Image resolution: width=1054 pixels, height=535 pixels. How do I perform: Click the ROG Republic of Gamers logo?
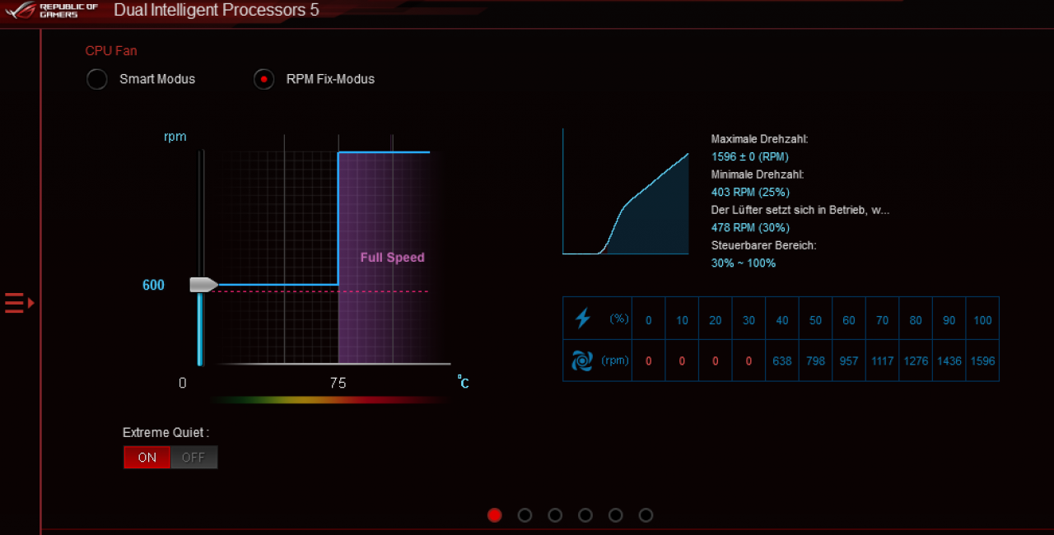(51, 11)
